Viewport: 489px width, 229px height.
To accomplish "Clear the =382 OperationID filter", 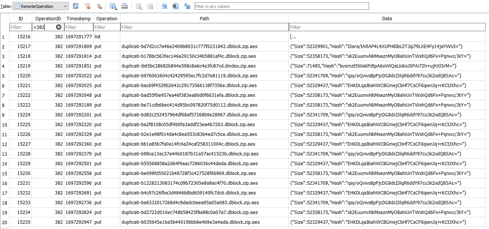I will [59, 27].
